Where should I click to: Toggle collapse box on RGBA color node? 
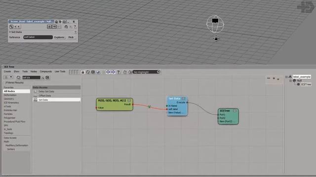(x=129, y=100)
